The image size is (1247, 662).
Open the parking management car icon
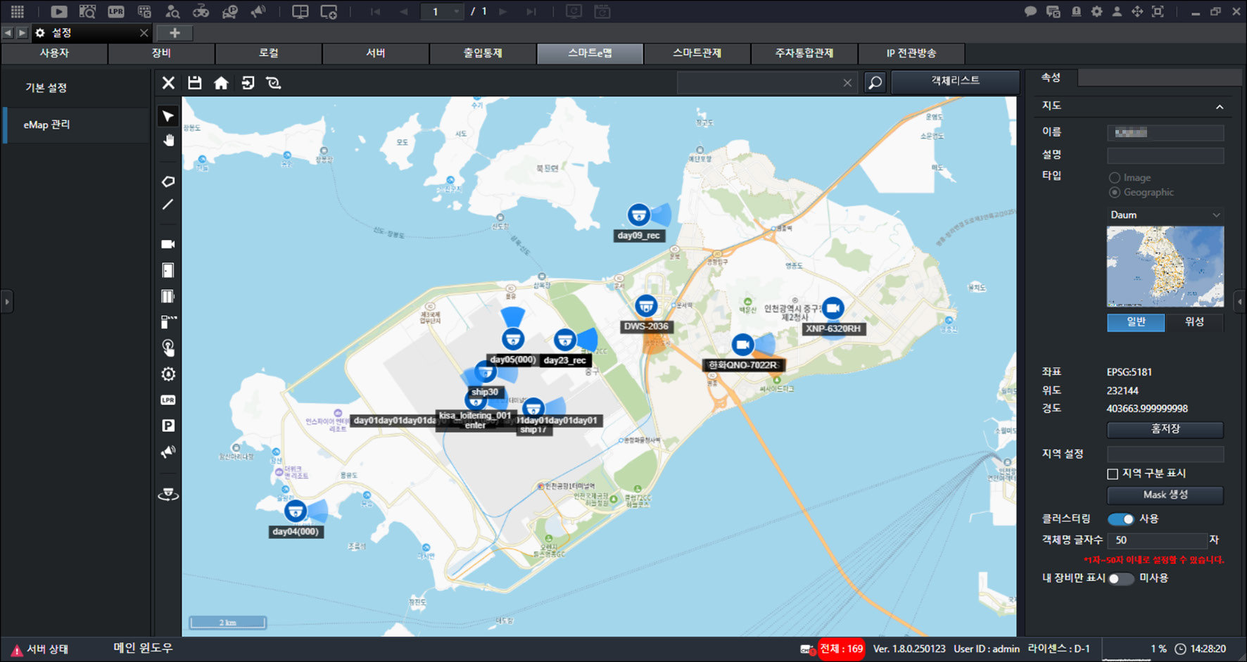pyautogui.click(x=229, y=11)
